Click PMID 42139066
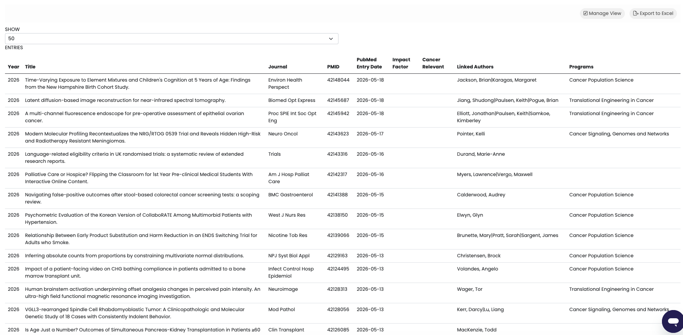The image size is (683, 335). tap(338, 235)
